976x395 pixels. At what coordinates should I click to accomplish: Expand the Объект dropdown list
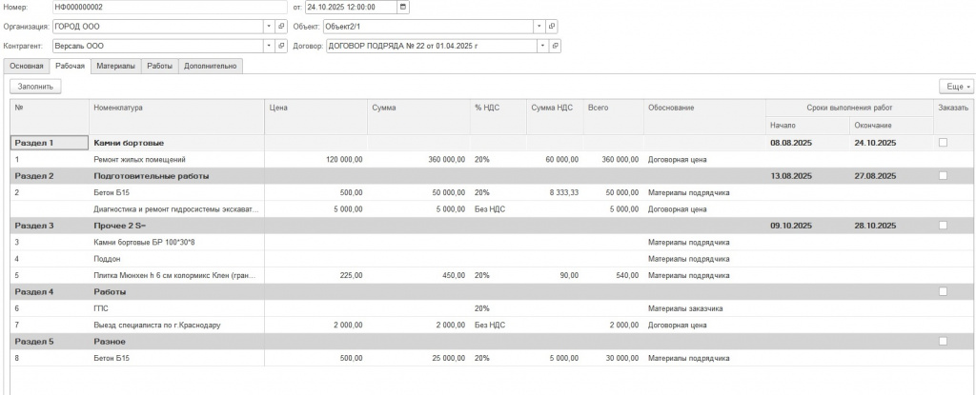(539, 27)
